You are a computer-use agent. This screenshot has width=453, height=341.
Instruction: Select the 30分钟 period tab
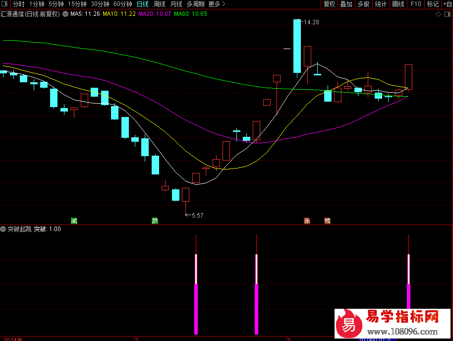pos(100,4)
